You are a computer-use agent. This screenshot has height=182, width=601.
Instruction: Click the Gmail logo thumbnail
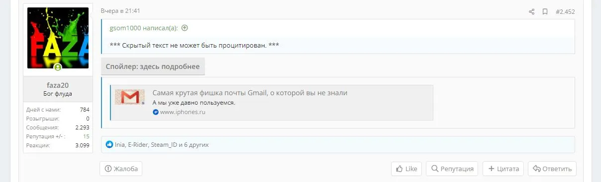pyautogui.click(x=129, y=97)
